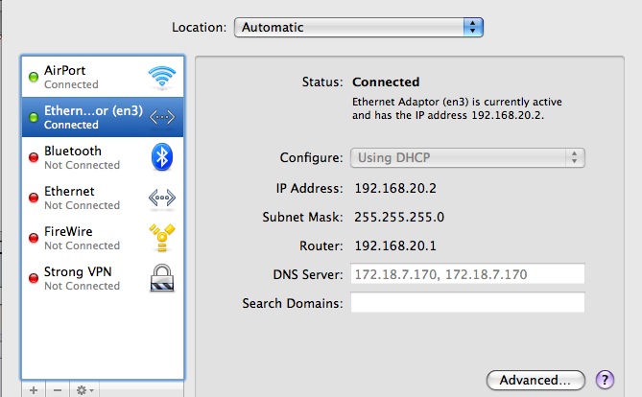Click the Bluetooth logo icon
This screenshot has width=642, height=397.
click(x=162, y=156)
